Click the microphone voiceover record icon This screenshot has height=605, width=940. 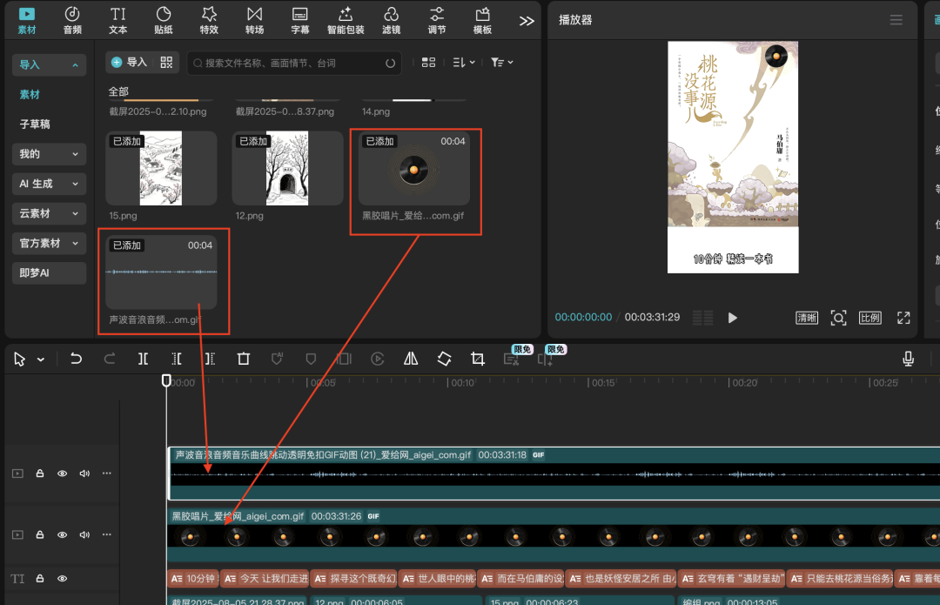pyautogui.click(x=908, y=359)
